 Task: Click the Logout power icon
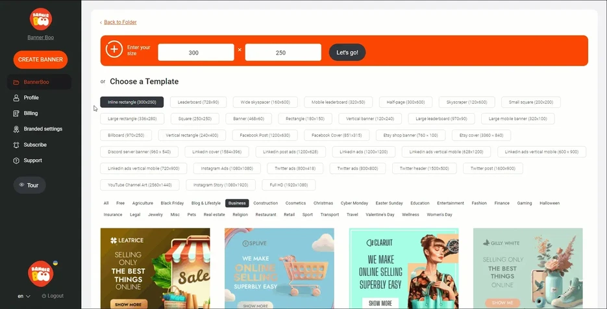click(44, 296)
